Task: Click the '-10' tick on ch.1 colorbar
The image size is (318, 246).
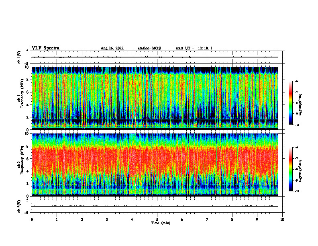Action: point(297,125)
